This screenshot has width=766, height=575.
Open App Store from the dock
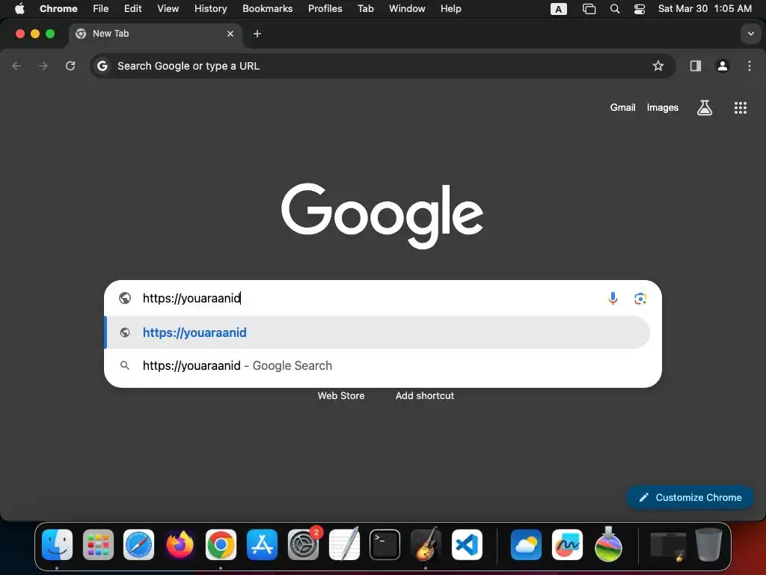(x=262, y=545)
